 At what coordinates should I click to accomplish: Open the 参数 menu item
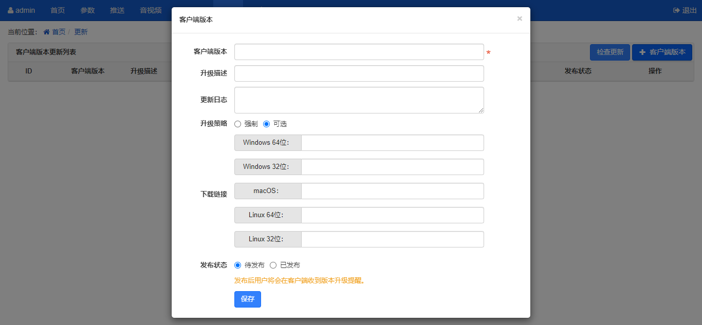click(87, 10)
